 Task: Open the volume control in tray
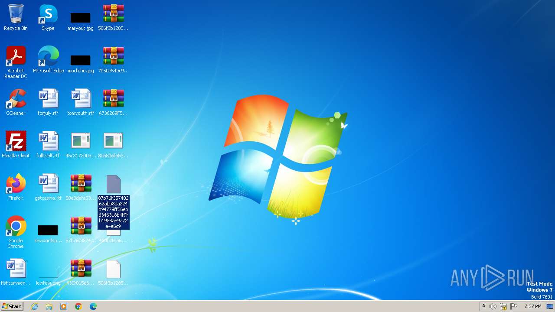pos(493,306)
